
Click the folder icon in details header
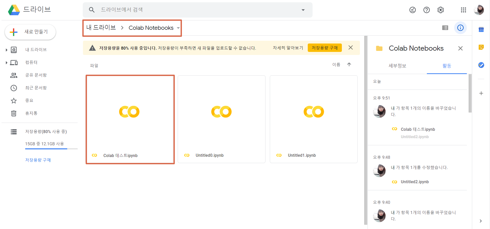point(379,48)
